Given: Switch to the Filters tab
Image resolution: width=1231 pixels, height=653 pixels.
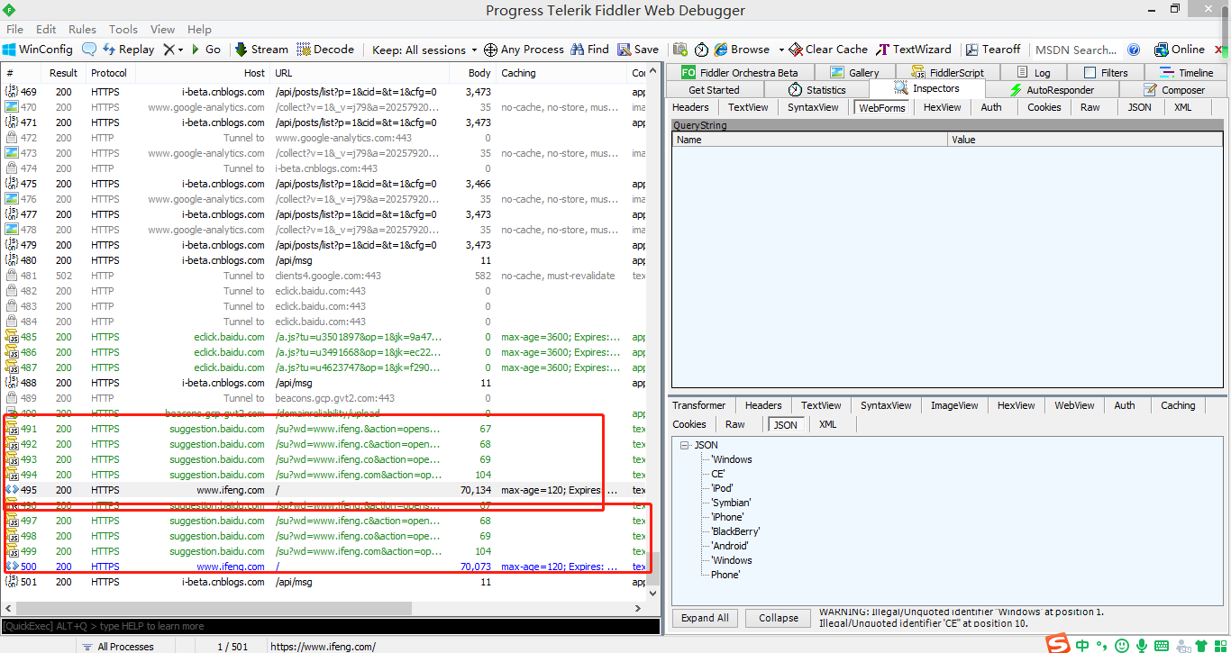Looking at the screenshot, I should (1105, 73).
